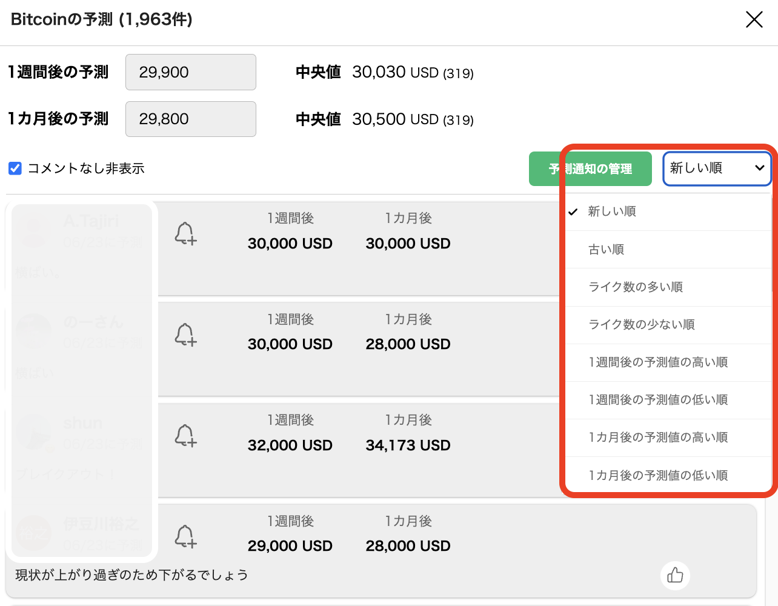778x606 pixels.
Task: Click bell icon in 29,000/28,000 USD row
Action: tap(185, 536)
